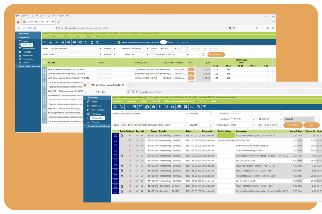Click the orange info button in first project row
Image resolution: width=322 pixels, height=214 pixels.
pyautogui.click(x=191, y=69)
